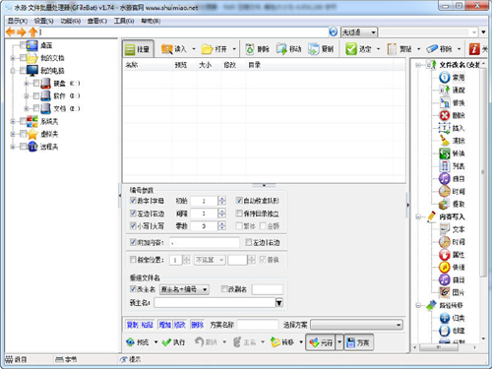
Task: Toggle the lowercase/uppercase checkbox
Action: tap(133, 225)
